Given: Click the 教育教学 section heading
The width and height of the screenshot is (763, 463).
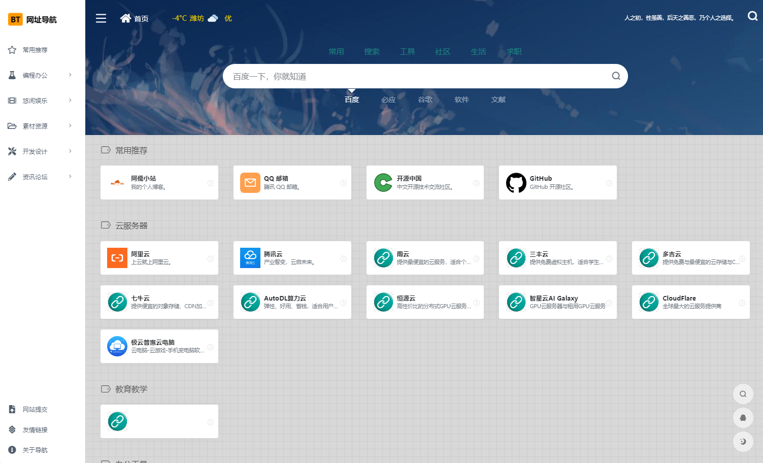Looking at the screenshot, I should [131, 389].
